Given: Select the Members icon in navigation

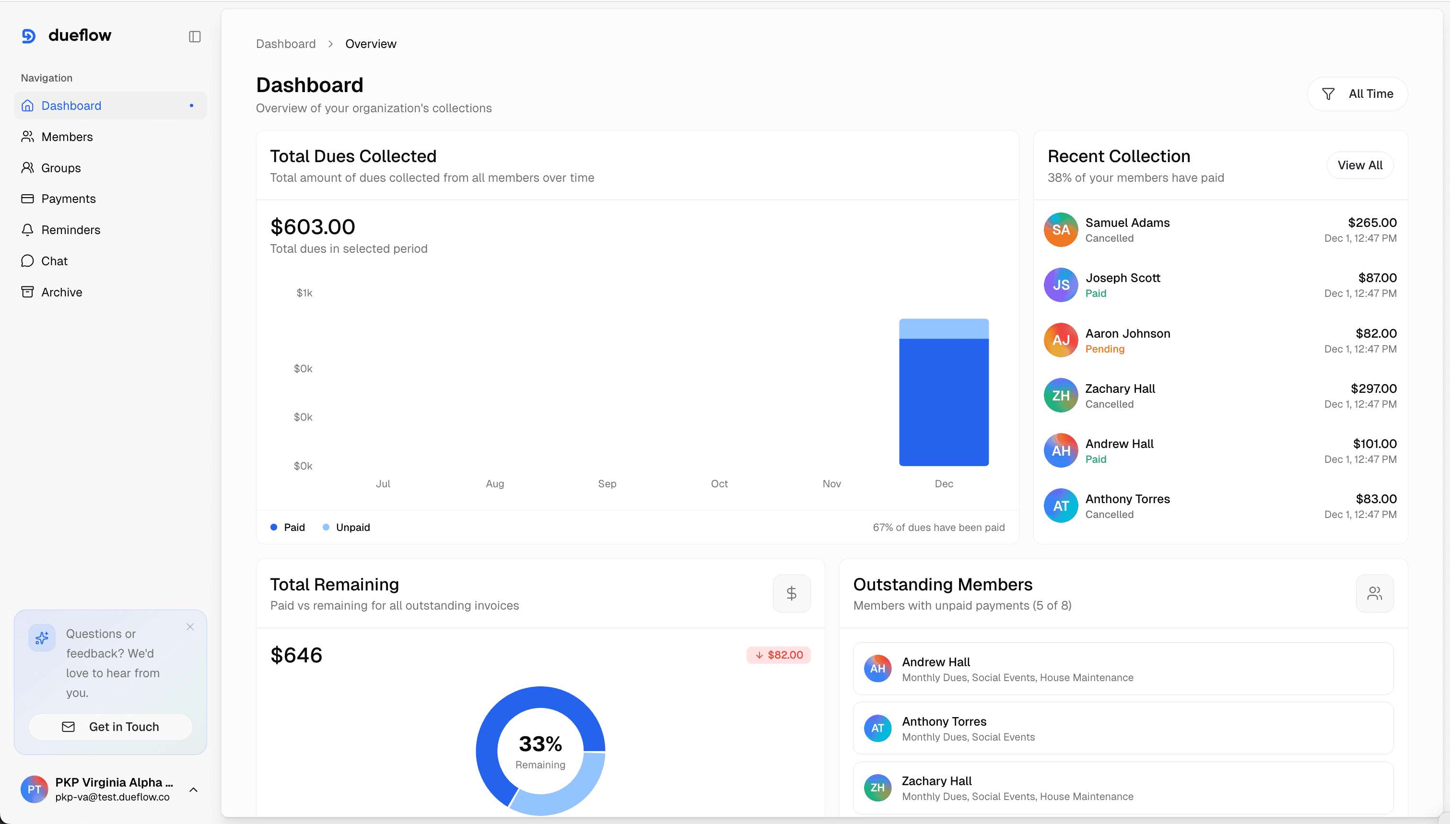Looking at the screenshot, I should pyautogui.click(x=28, y=136).
